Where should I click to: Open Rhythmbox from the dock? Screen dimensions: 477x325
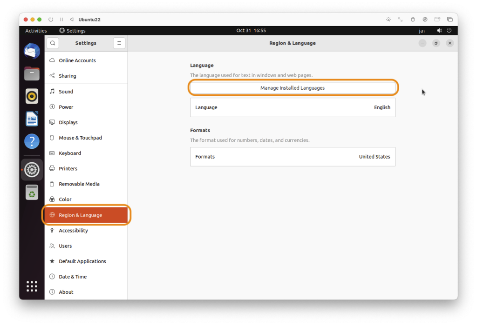[32, 96]
